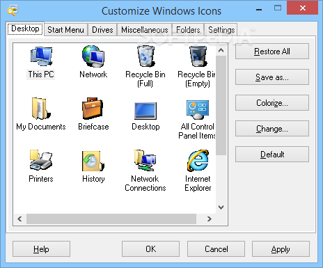Choose the Recycle Bin (Empty) icon

tap(198, 56)
